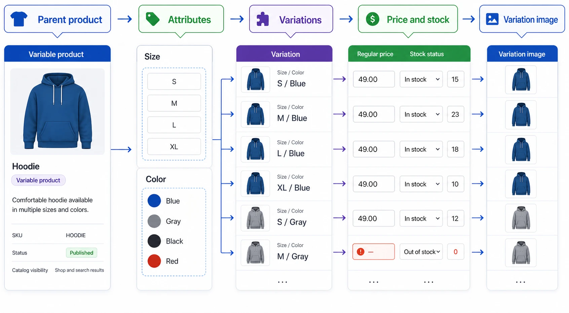Select the S / Blue variation hoodie thumbnail
Image resolution: width=569 pixels, height=313 pixels.
[256, 79]
